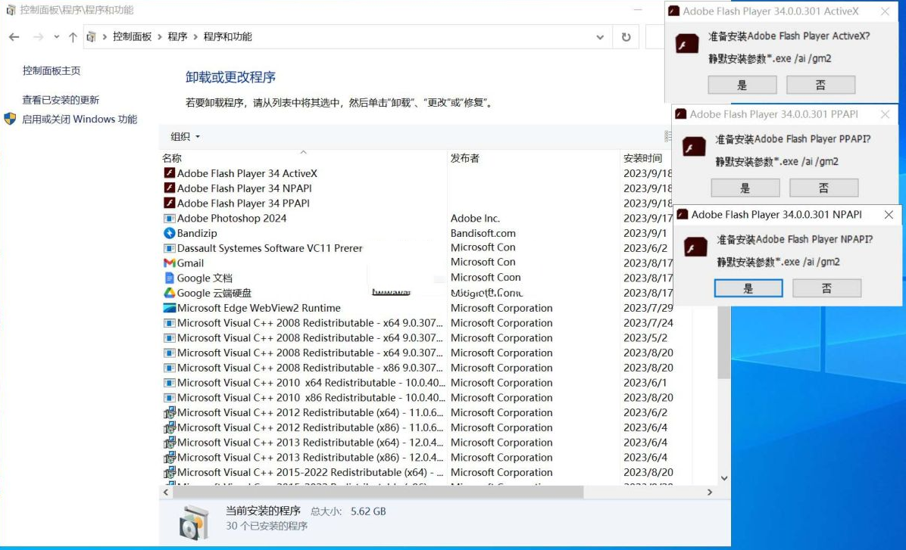Image resolution: width=906 pixels, height=550 pixels.
Task: Click the Adobe Inc. publisher cell
Action: click(475, 218)
